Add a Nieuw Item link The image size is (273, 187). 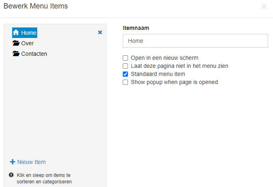point(28,162)
